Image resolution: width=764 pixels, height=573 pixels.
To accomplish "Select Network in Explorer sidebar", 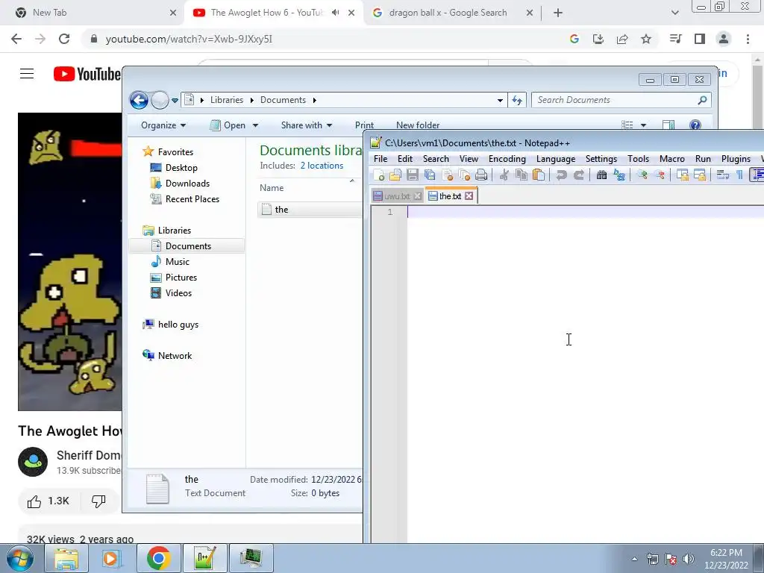I will [x=175, y=356].
